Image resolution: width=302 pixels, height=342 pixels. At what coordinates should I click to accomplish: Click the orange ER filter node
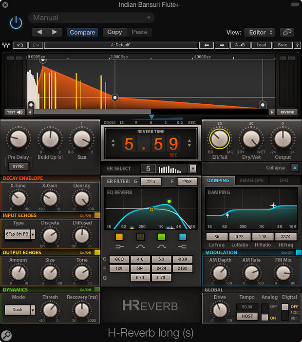click(x=151, y=209)
